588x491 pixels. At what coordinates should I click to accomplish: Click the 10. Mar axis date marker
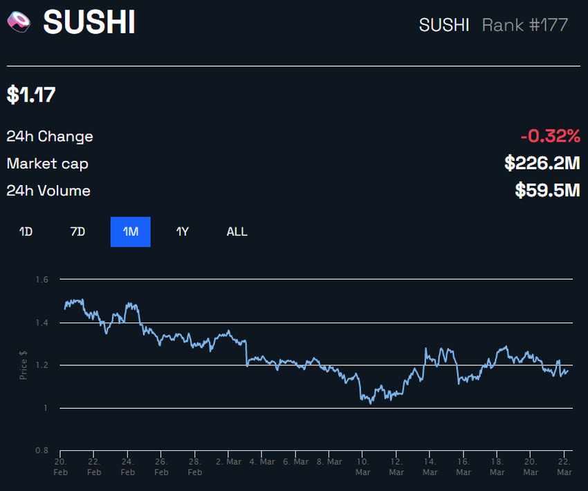(x=362, y=467)
